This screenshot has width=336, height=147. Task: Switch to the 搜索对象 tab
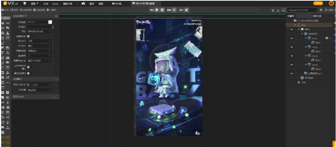point(317,16)
